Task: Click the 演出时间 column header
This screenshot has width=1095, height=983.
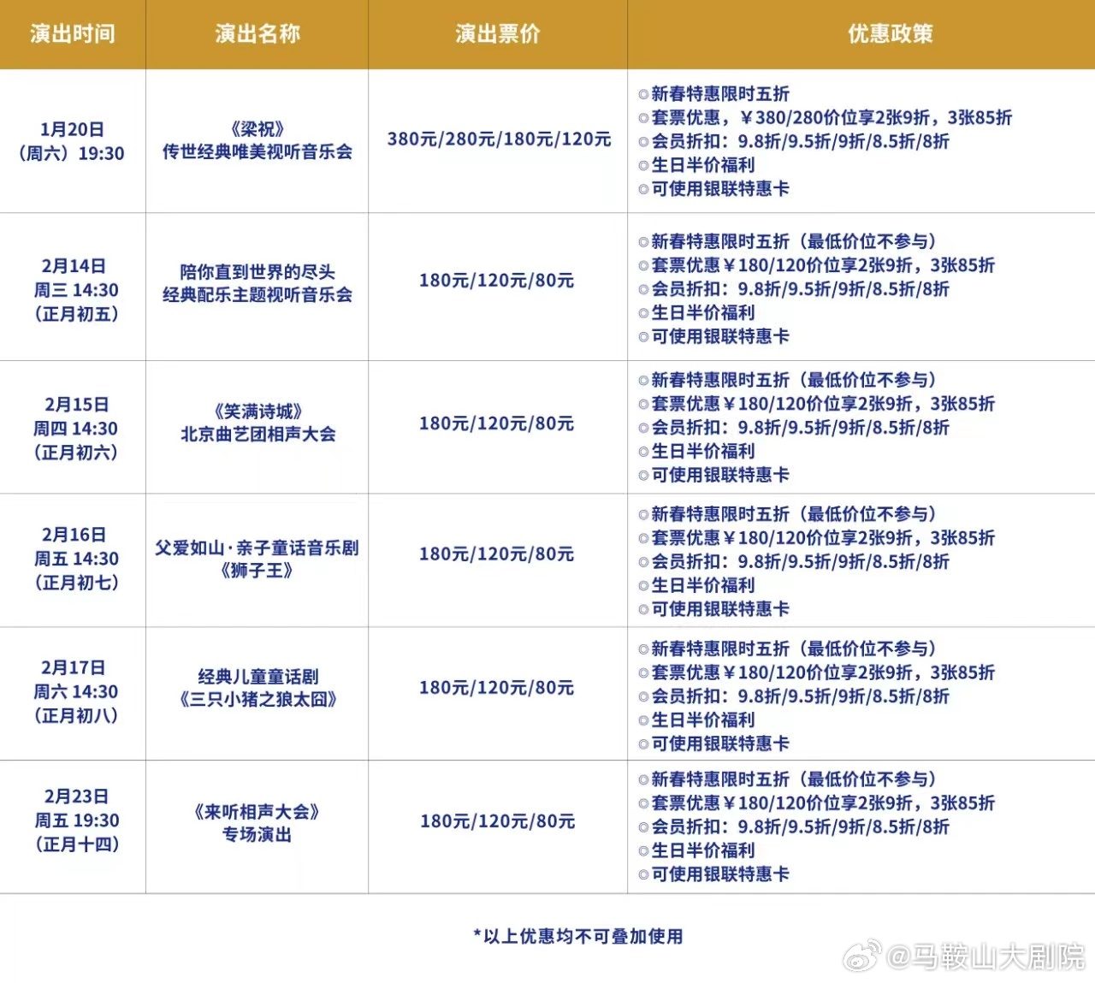Action: pyautogui.click(x=73, y=33)
